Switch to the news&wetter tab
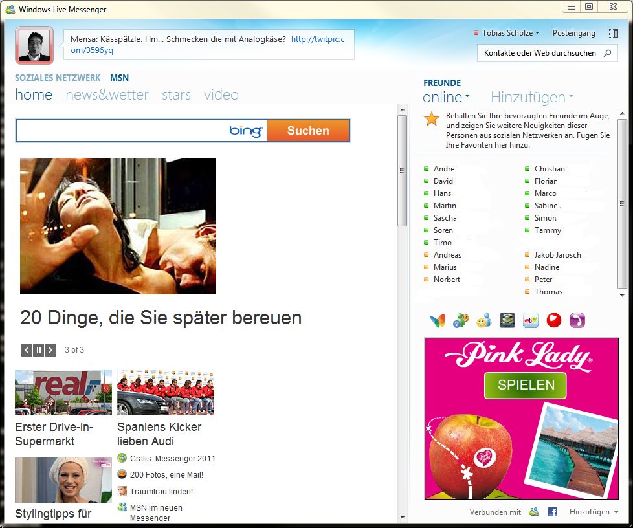The height and width of the screenshot is (528, 633). click(x=107, y=95)
